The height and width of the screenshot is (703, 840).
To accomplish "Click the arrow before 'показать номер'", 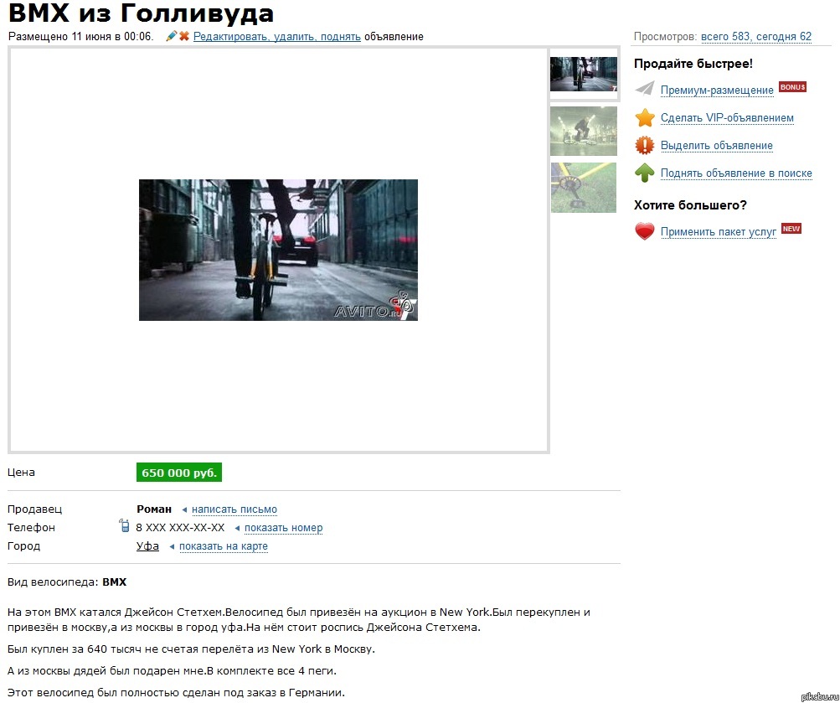I will pyautogui.click(x=237, y=529).
